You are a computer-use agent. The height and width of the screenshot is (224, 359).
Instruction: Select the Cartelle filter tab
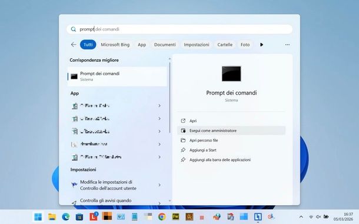(225, 45)
